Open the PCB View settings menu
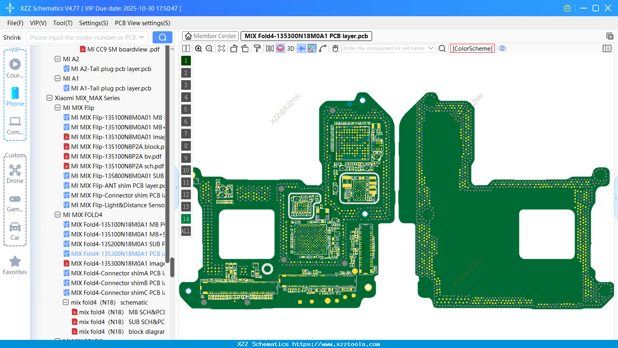The height and width of the screenshot is (348, 618). (x=142, y=23)
